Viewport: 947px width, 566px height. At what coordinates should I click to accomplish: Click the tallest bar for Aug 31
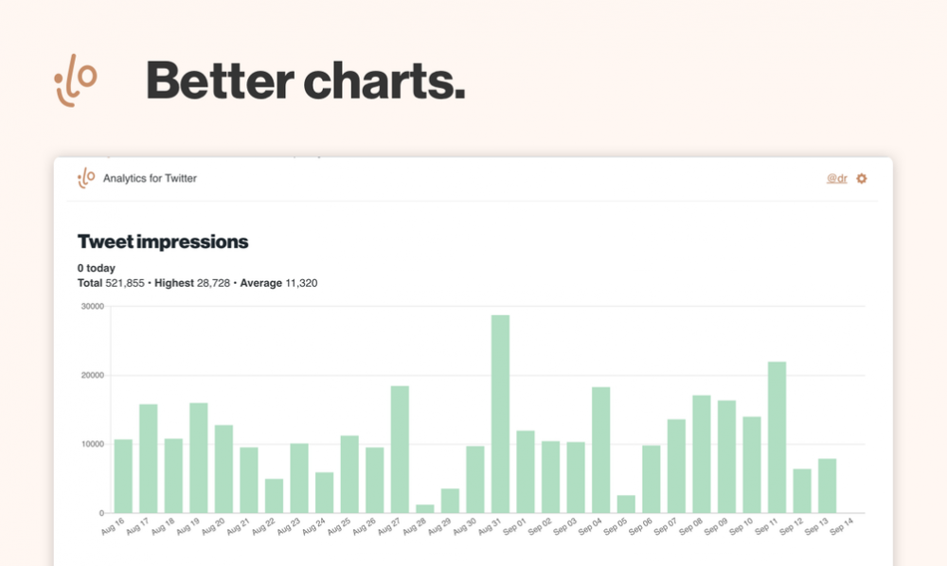point(500,414)
